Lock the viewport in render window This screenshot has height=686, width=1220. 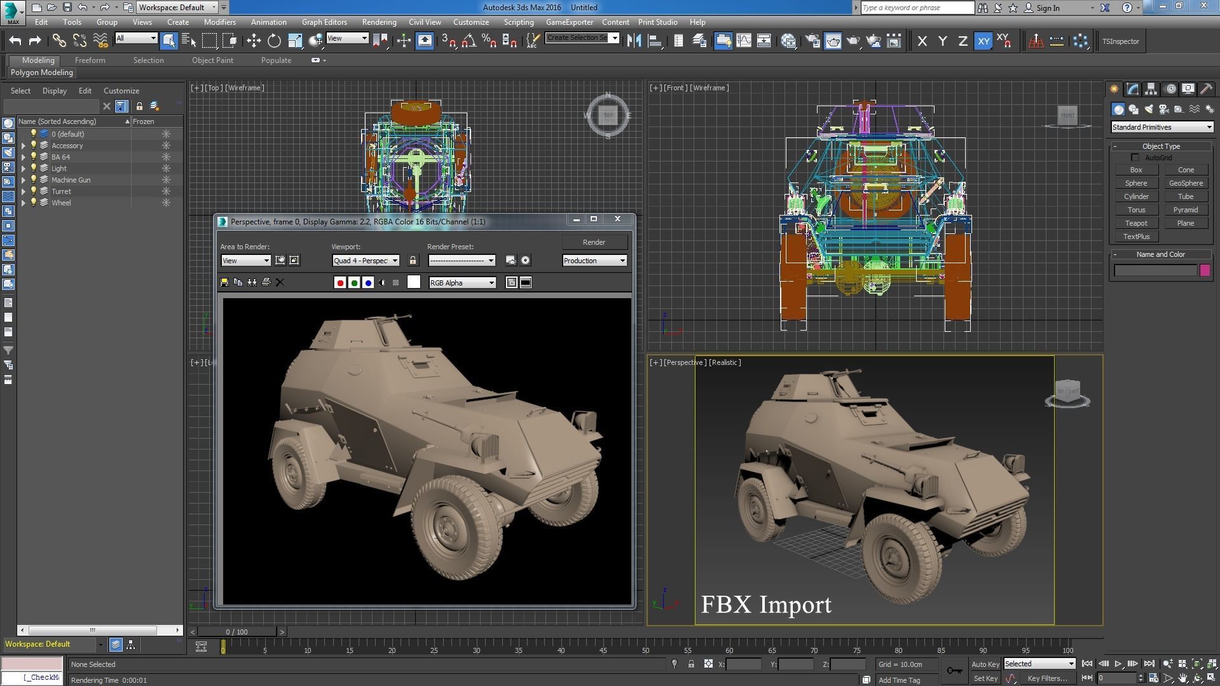click(413, 260)
